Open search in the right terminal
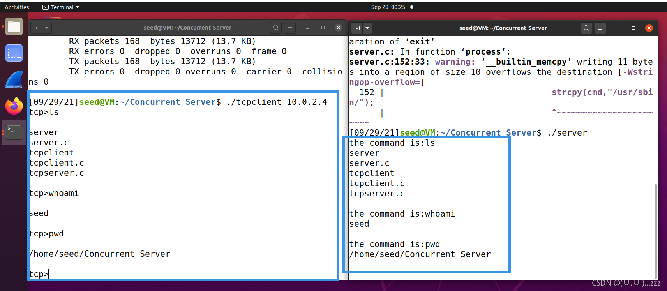This screenshot has width=667, height=291. coord(586,28)
